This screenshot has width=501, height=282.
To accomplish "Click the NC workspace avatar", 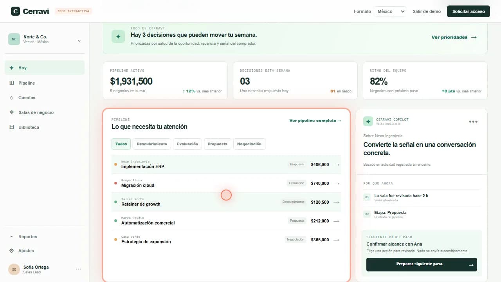I will (x=14, y=39).
